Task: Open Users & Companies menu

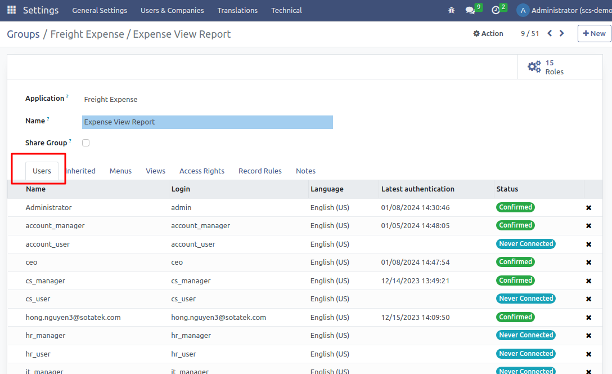Action: click(172, 10)
